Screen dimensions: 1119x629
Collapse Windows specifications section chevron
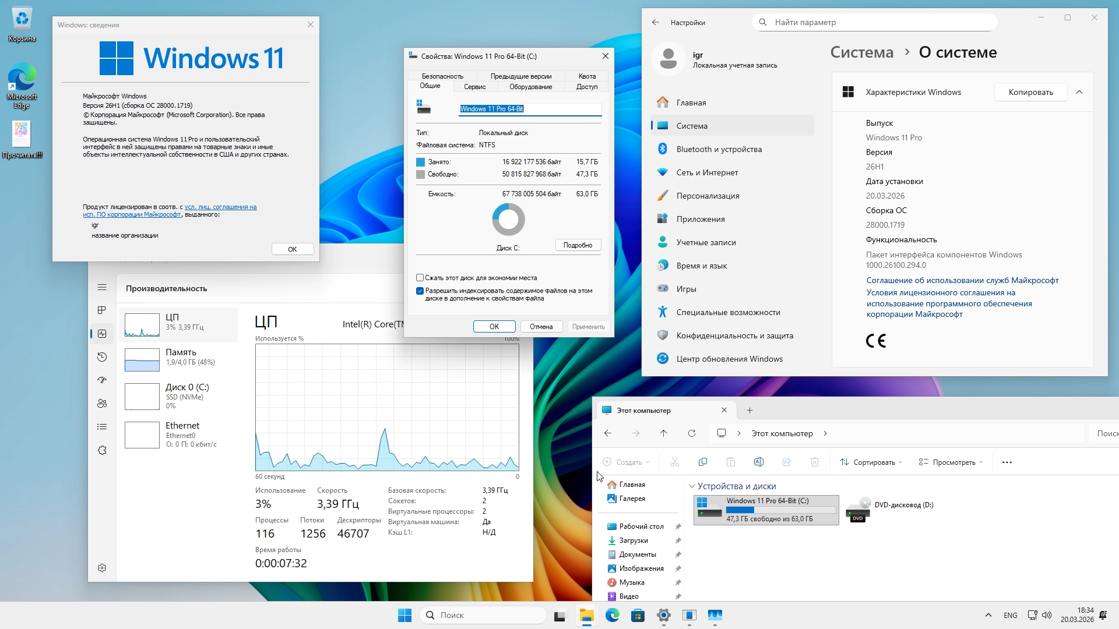(x=1079, y=92)
